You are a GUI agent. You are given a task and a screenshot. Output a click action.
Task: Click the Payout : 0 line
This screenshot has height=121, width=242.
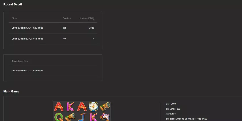[x=171, y=114]
